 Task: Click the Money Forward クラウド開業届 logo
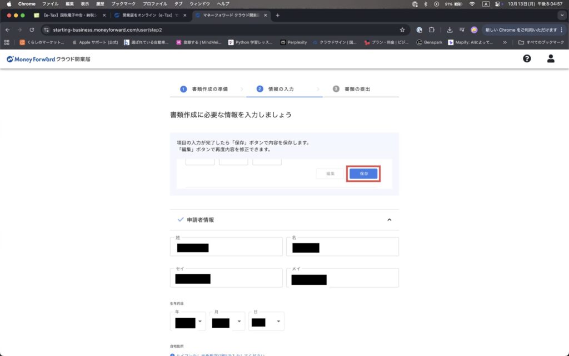point(48,59)
